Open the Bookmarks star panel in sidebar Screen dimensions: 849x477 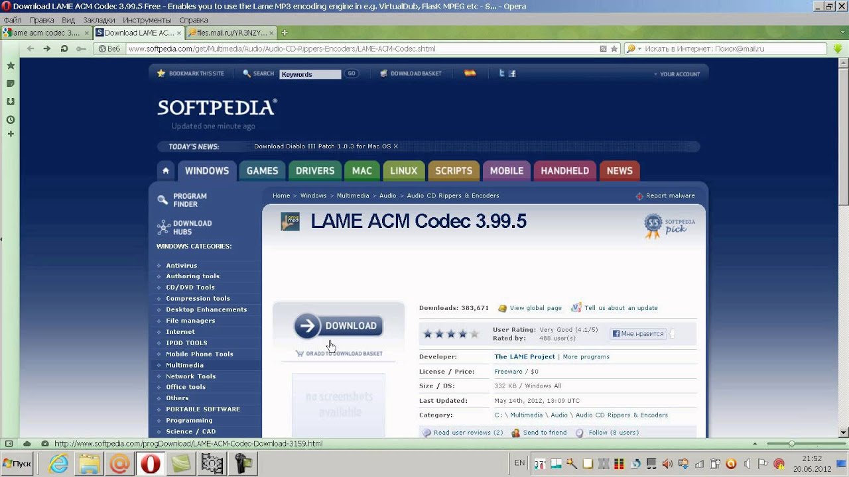point(11,66)
